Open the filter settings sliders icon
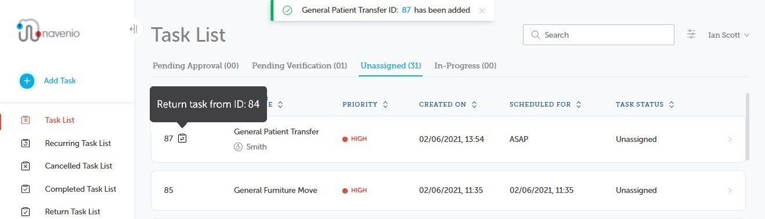The height and width of the screenshot is (219, 765). pyautogui.click(x=691, y=35)
